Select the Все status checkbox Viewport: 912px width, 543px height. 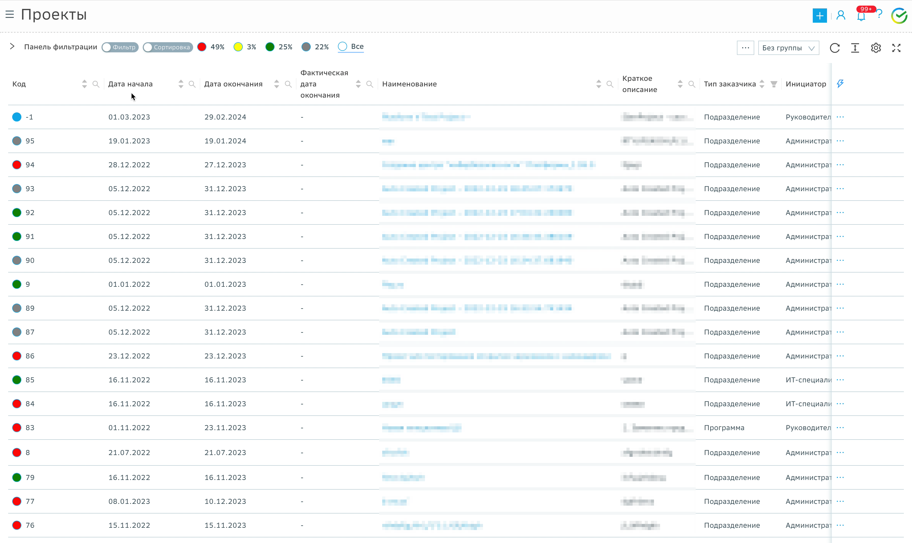coord(343,47)
